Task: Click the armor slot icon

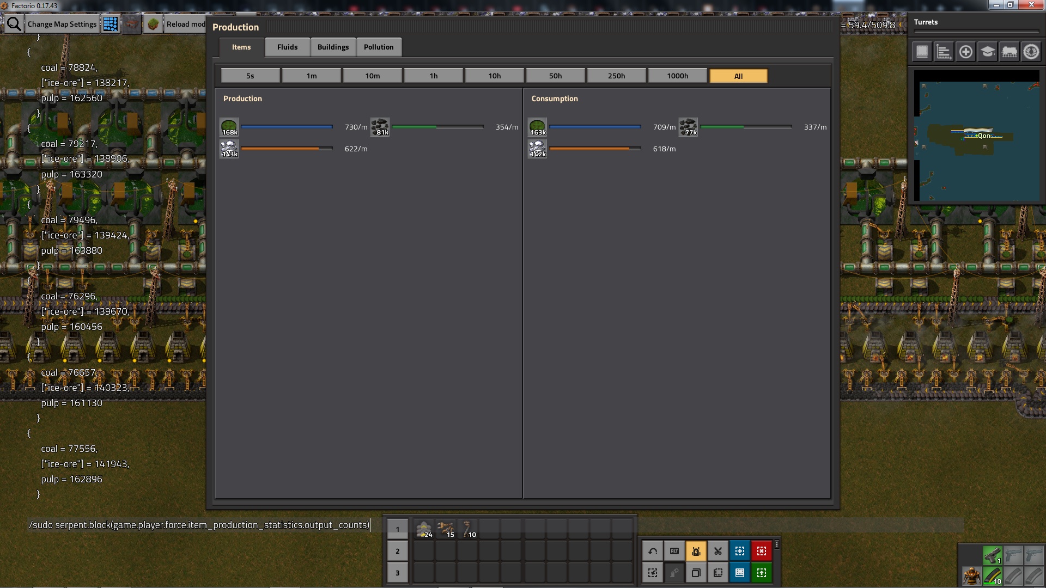Action: coord(971,576)
